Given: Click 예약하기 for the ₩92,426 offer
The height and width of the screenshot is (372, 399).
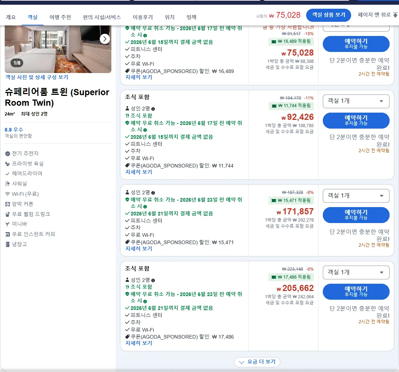Looking at the screenshot, I should 356,120.
